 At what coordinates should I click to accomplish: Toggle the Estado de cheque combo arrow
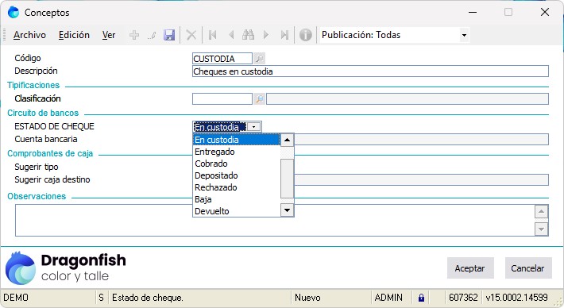coord(253,127)
